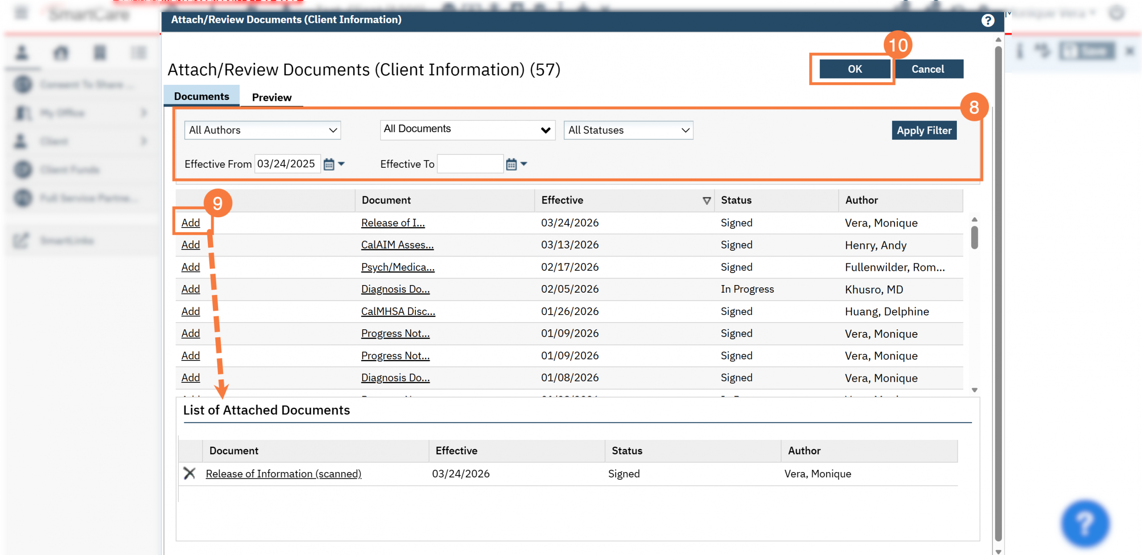Open the Psych/Medica... document link

point(397,267)
